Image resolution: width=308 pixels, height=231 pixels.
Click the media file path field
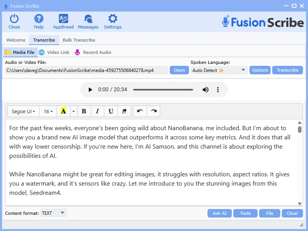click(x=85, y=70)
